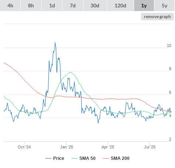175x168 pixels.
Task: Click the price peak above 10
Action: tap(55, 43)
